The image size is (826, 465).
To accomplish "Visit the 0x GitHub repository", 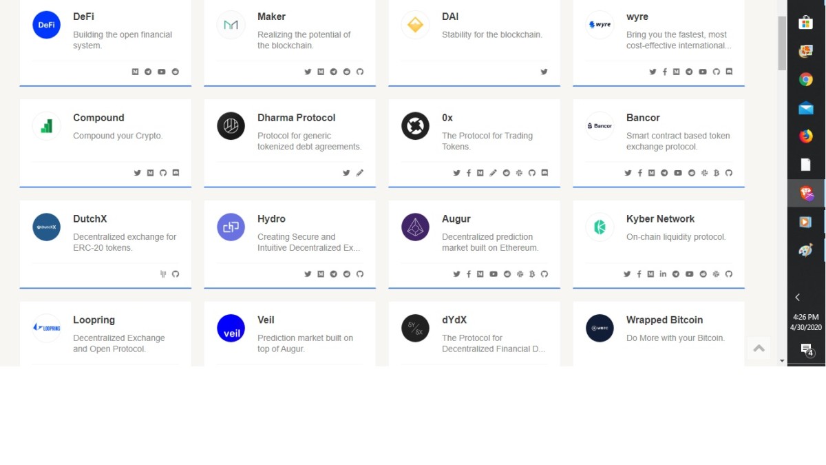I will click(531, 172).
